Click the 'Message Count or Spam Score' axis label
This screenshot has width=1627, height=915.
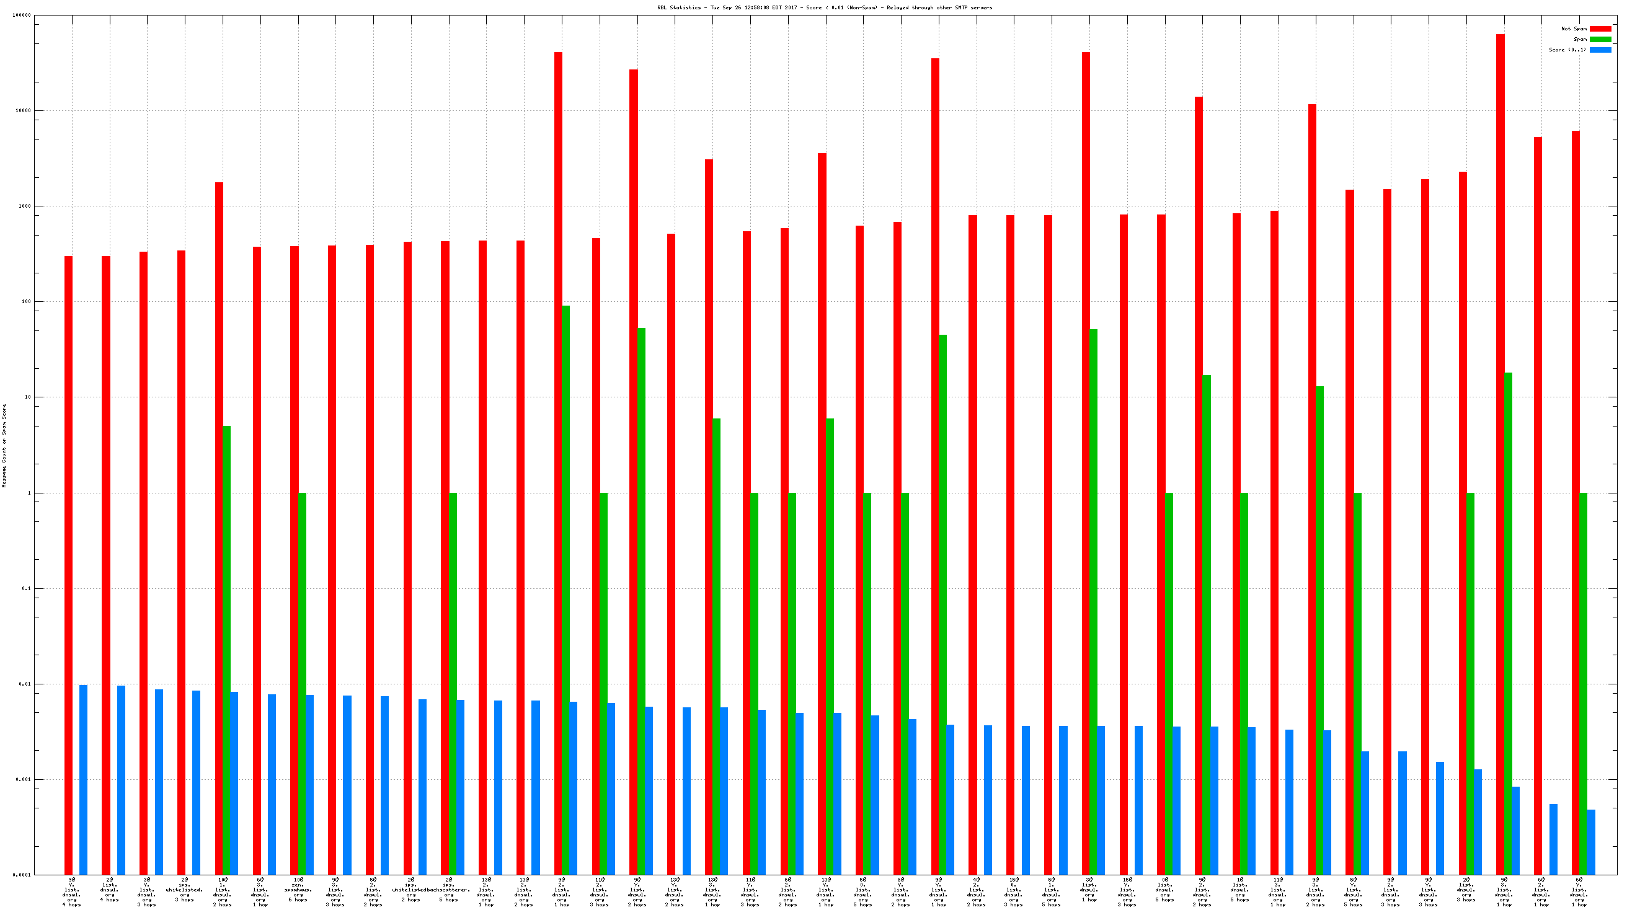(4, 445)
